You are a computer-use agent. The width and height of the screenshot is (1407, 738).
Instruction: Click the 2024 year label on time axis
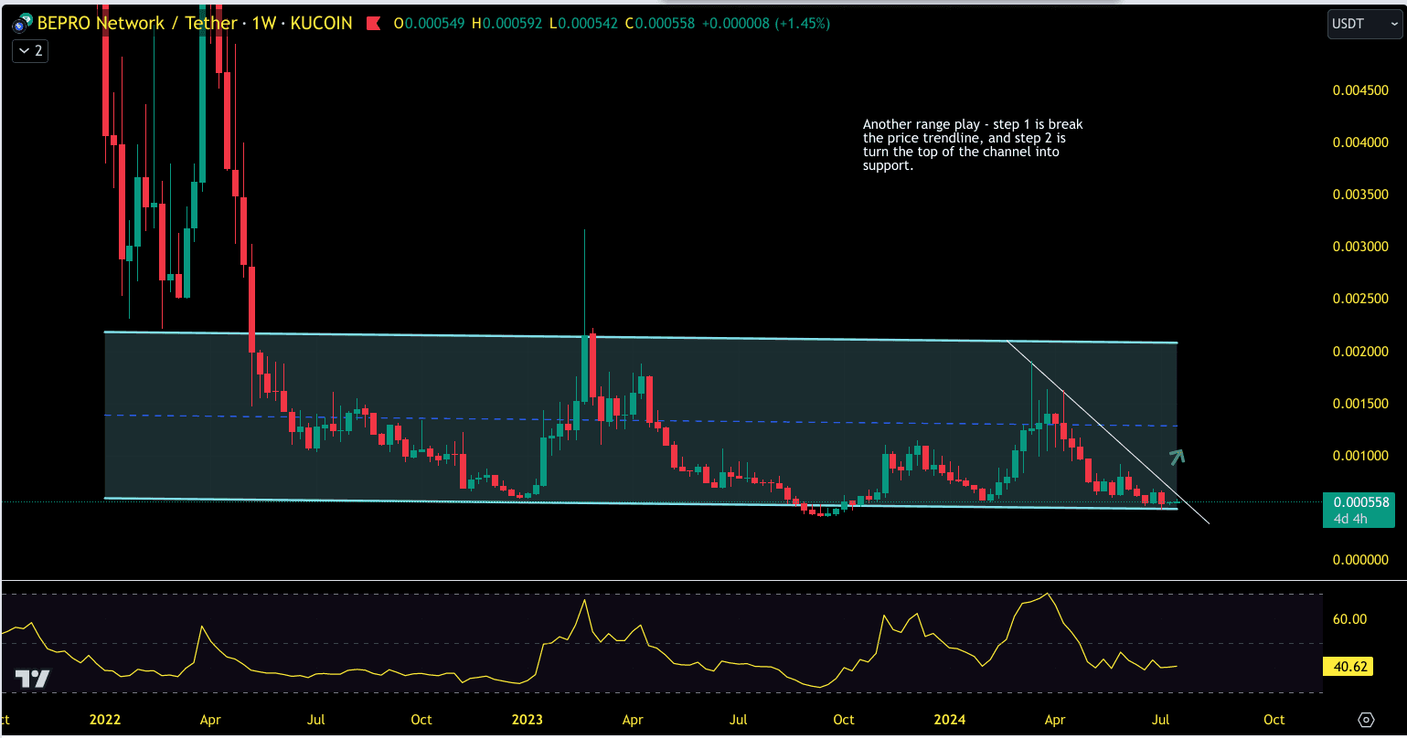(950, 720)
